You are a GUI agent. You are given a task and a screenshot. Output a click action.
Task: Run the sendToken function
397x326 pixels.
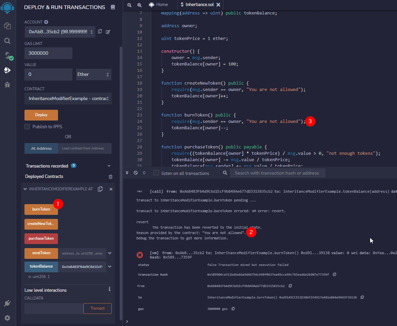(41, 253)
